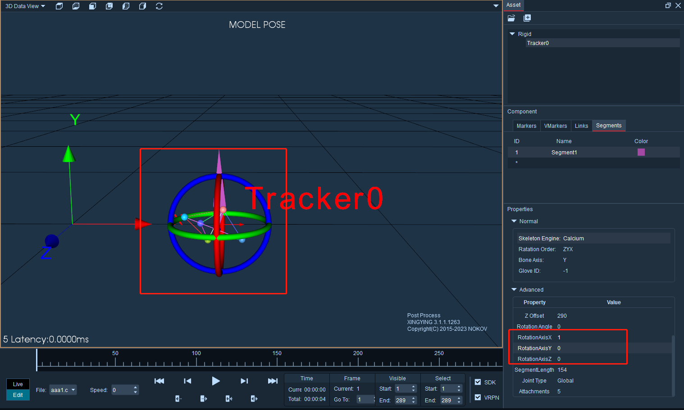
Task: Jump to the last frame
Action: 273,381
